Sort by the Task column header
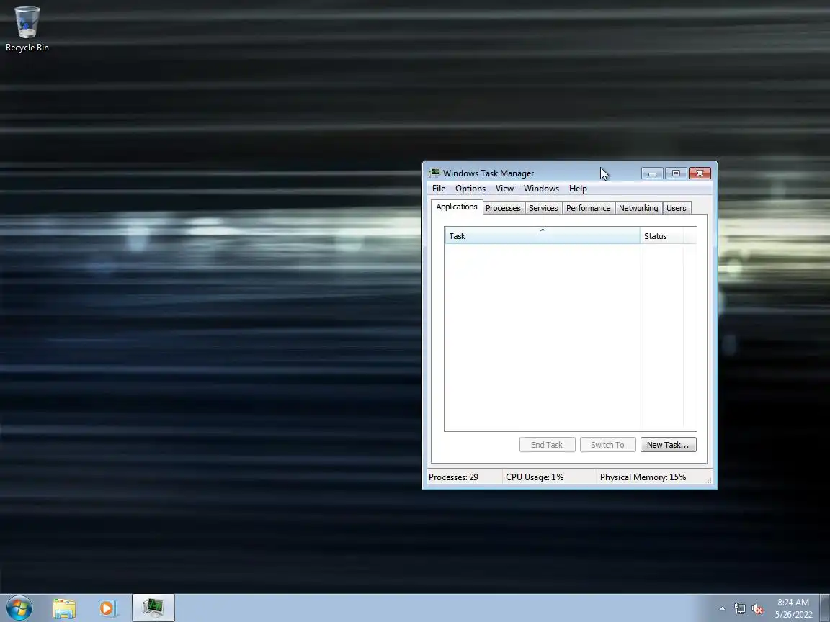830x622 pixels. pos(542,236)
